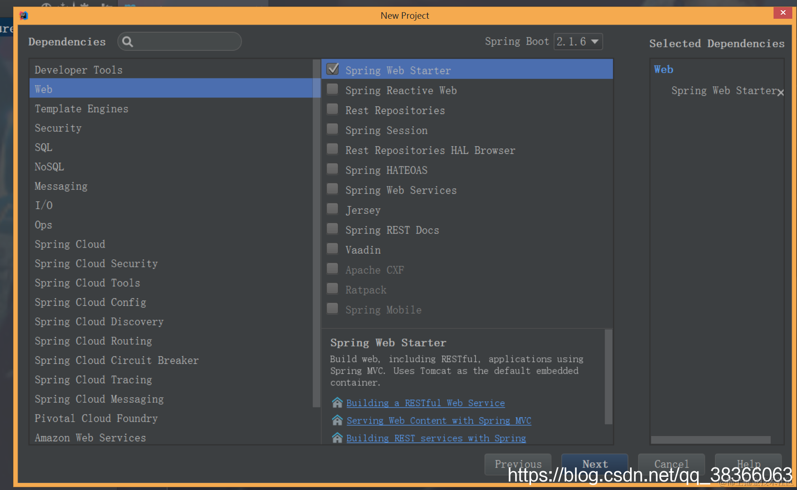
Task: Return with the Previous button
Action: click(518, 464)
